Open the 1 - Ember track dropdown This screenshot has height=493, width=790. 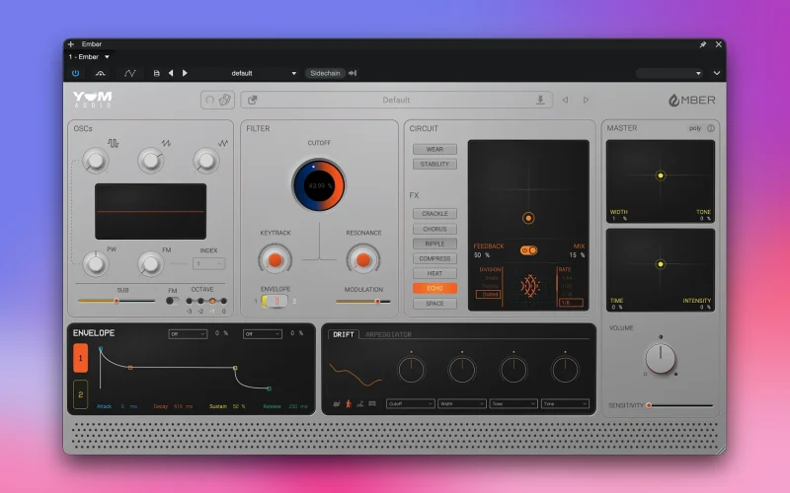click(89, 57)
